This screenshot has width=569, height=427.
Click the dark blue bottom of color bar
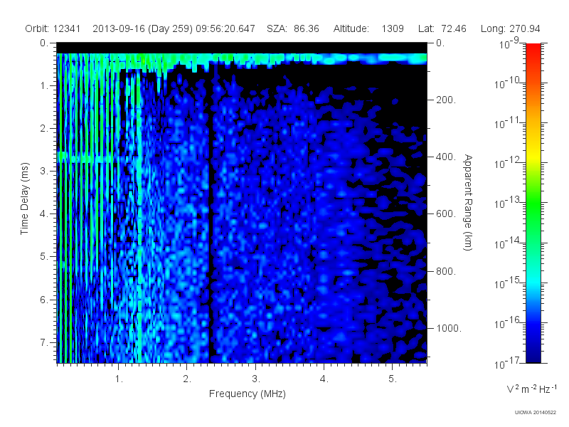pyautogui.click(x=533, y=358)
